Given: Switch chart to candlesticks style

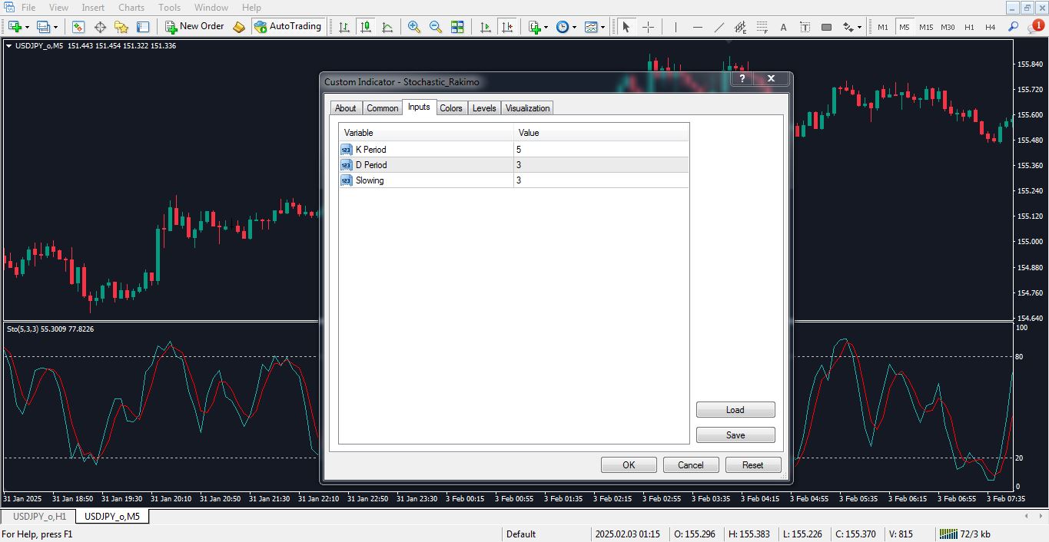Looking at the screenshot, I should pos(366,27).
